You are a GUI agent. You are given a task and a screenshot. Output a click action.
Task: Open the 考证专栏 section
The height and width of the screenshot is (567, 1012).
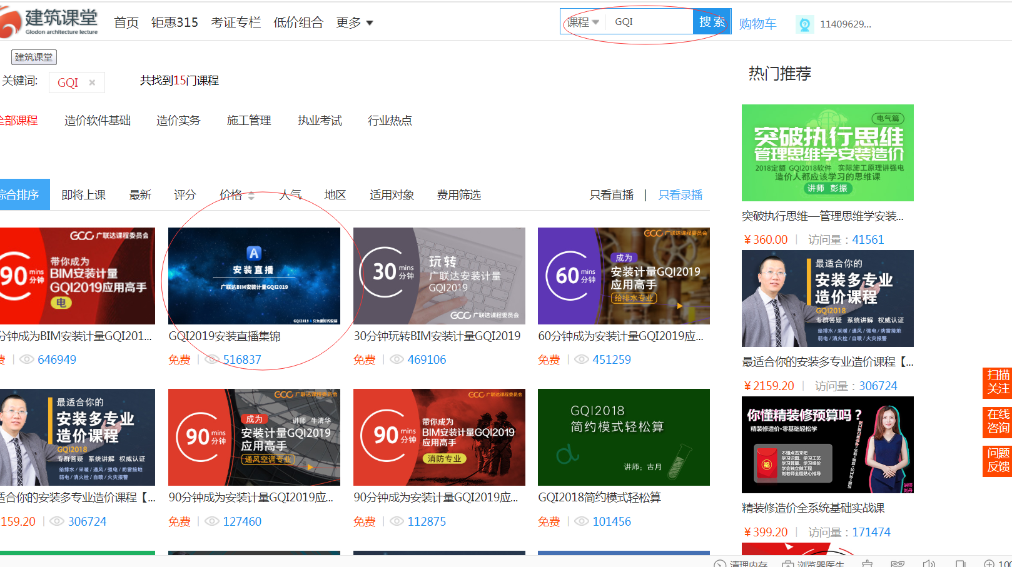[236, 23]
